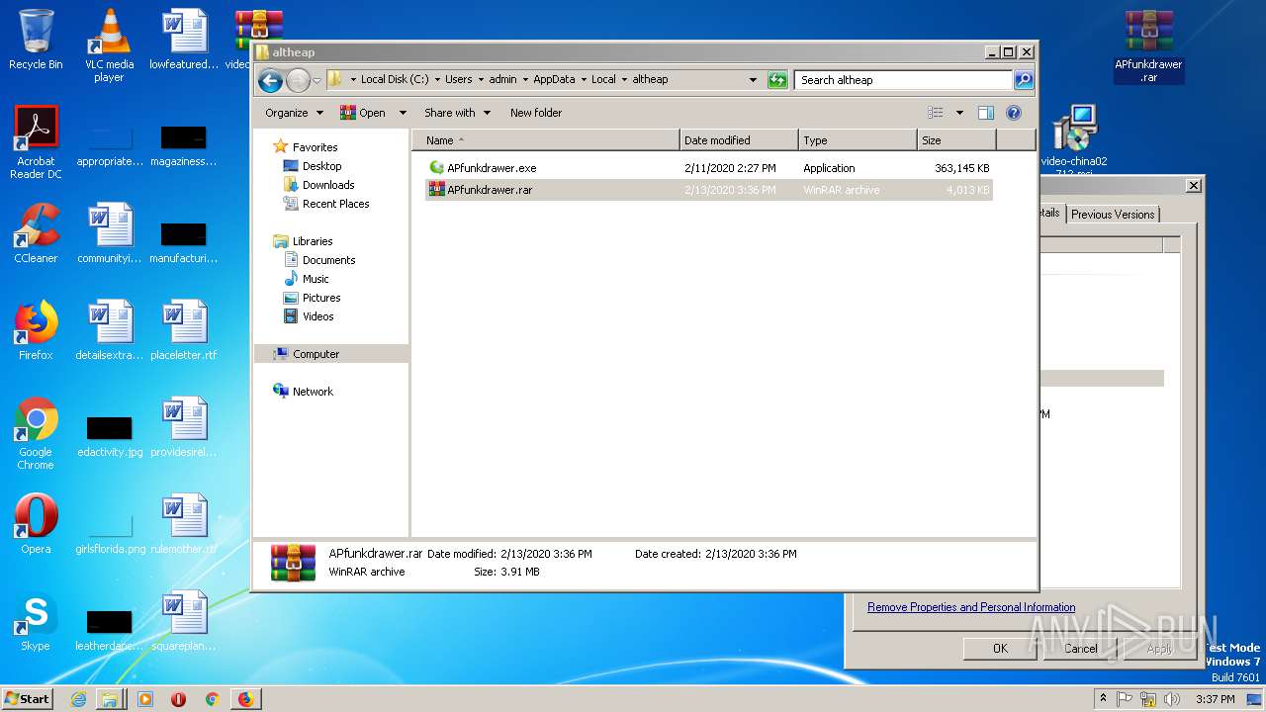This screenshot has height=712, width=1266.
Task: Launch VLC media player shortcut
Action: click(109, 44)
